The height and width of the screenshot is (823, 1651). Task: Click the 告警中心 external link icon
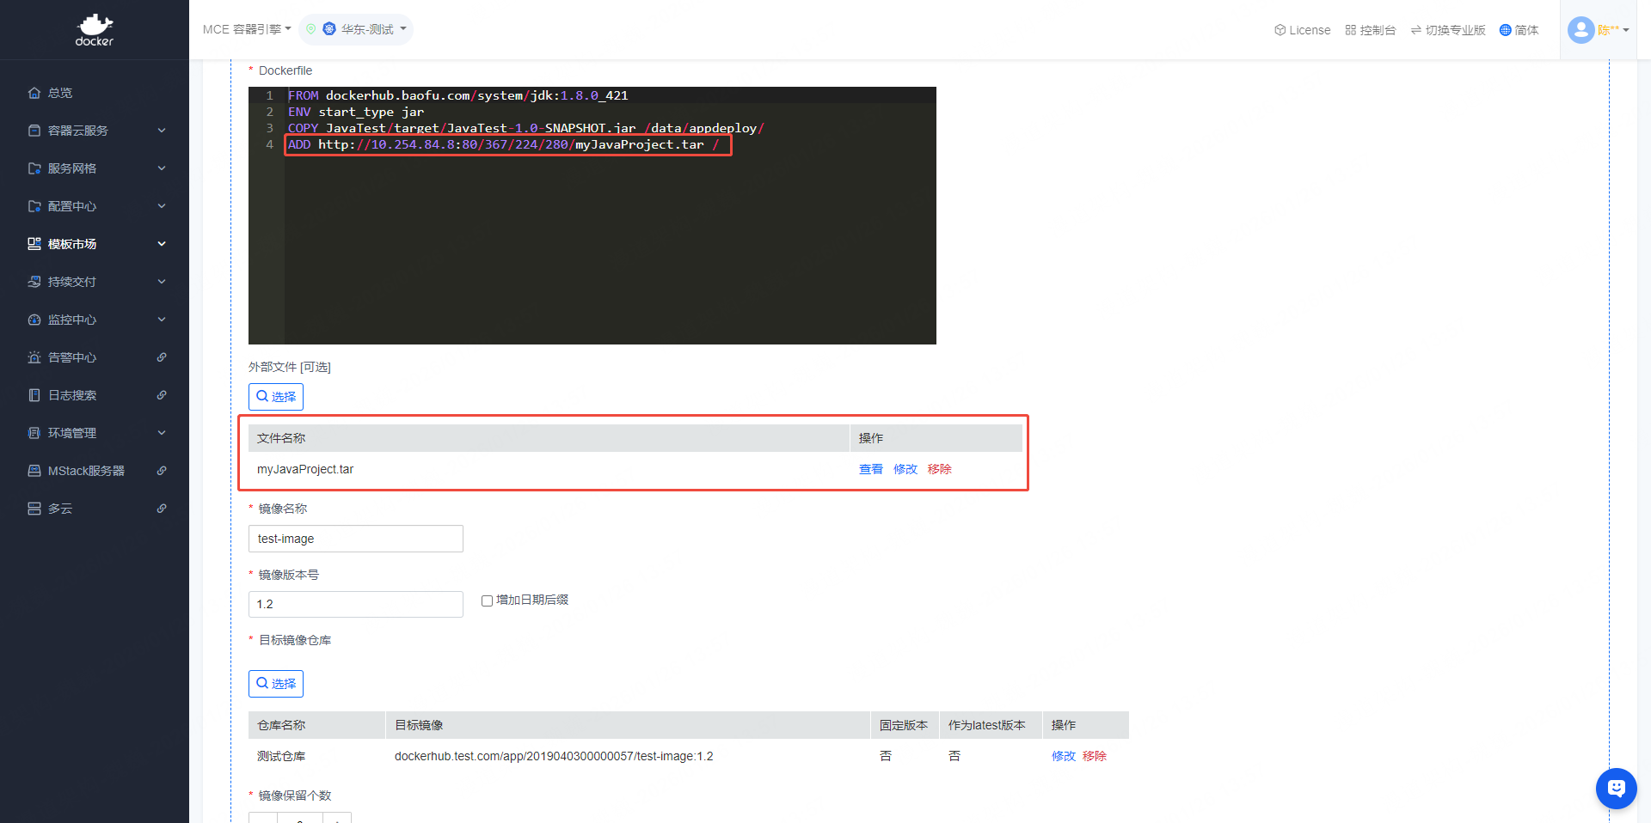pyautogui.click(x=162, y=357)
